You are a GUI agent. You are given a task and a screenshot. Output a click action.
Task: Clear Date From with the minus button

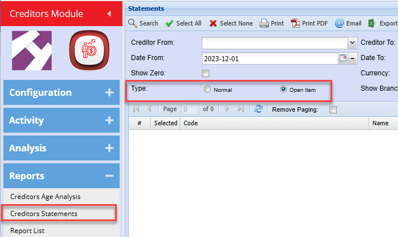[x=353, y=58]
